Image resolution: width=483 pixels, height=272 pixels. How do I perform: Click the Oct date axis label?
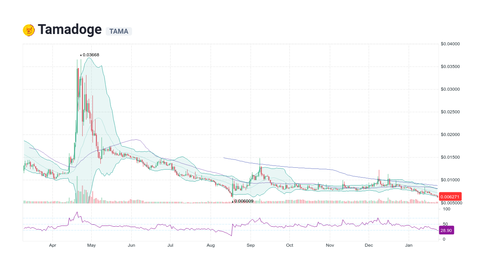289,245
